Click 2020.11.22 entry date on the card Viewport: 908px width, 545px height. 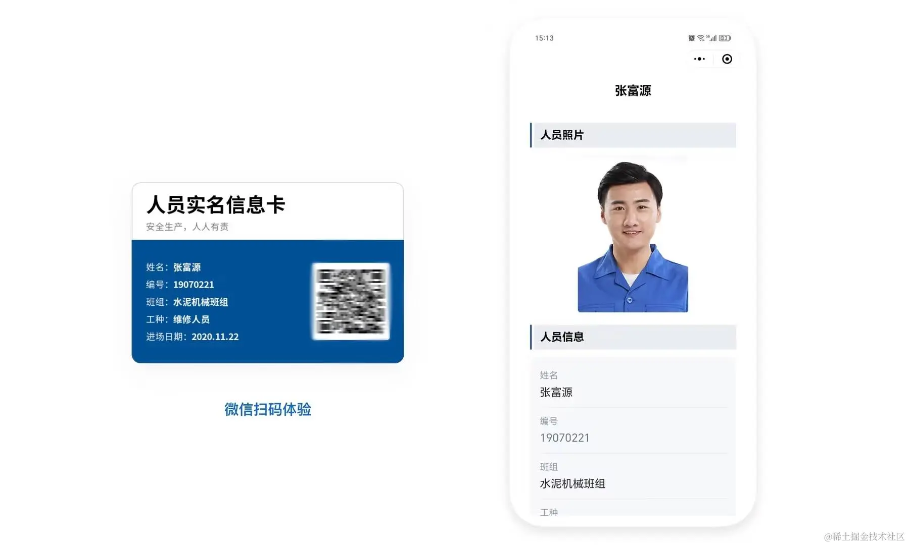215,337
